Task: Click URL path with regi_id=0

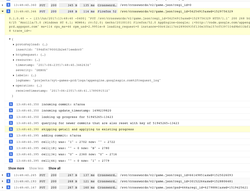Action: point(156,5)
